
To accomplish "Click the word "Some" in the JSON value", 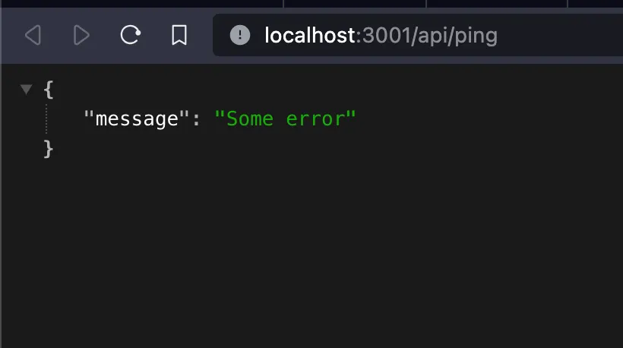I will (250, 119).
